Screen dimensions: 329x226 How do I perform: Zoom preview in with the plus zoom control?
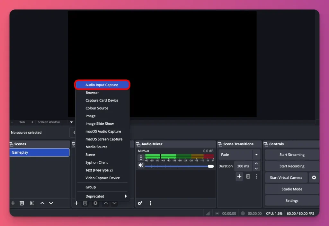point(32,122)
